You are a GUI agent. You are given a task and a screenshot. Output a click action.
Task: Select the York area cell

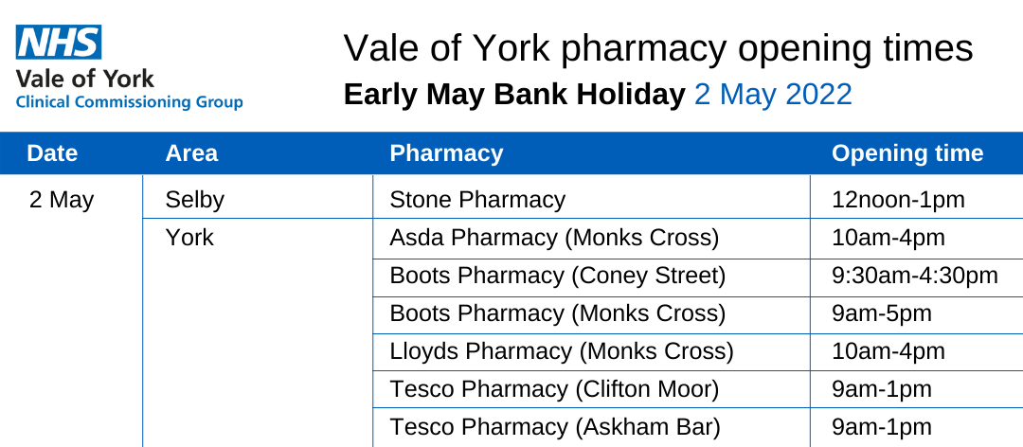(x=189, y=238)
